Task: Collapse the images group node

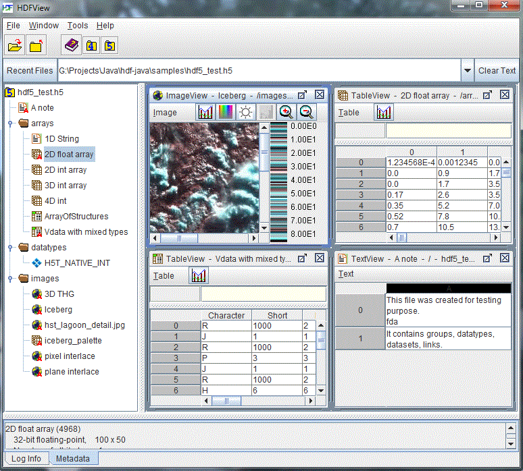Action: [x=10, y=279]
